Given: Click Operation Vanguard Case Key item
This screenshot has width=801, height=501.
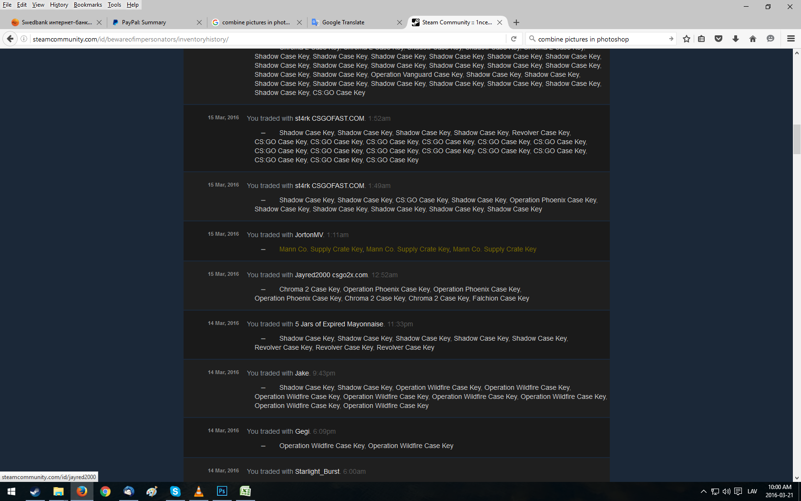Looking at the screenshot, I should (x=417, y=74).
